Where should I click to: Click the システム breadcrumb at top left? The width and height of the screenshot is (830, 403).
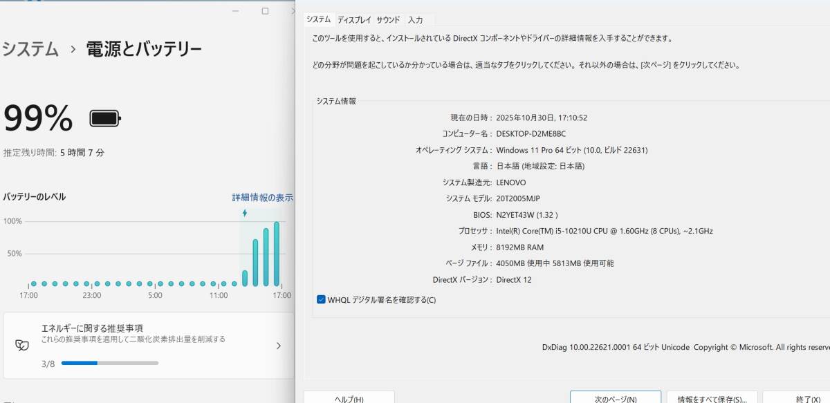30,49
